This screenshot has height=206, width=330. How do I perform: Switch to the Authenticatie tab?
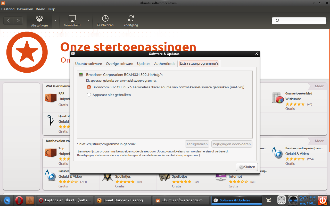[165, 64]
